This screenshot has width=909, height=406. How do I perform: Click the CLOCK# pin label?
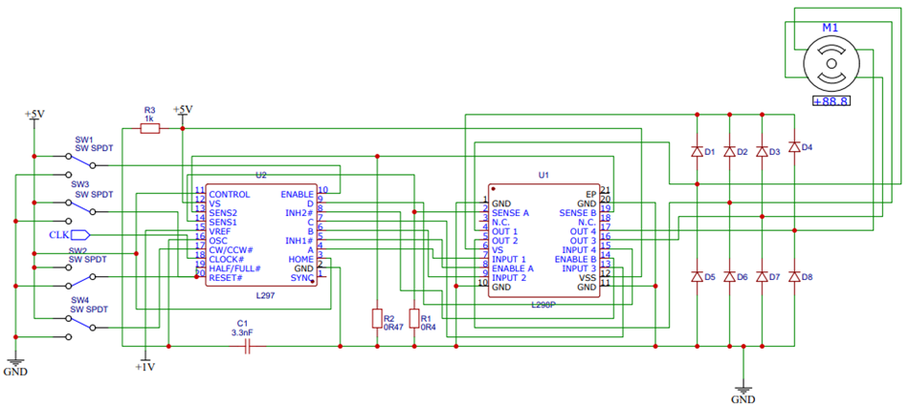coord(225,259)
